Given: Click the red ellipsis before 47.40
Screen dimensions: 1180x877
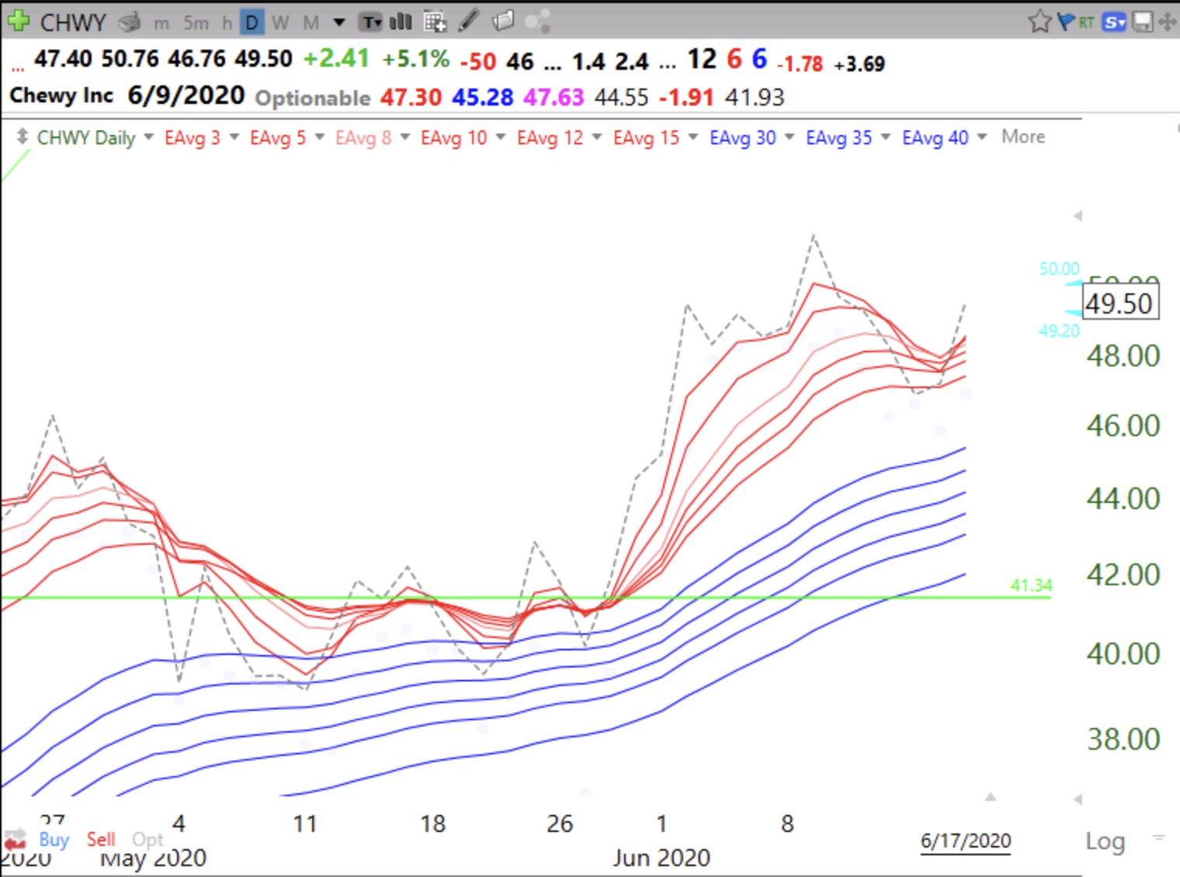Looking at the screenshot, I should (x=17, y=68).
